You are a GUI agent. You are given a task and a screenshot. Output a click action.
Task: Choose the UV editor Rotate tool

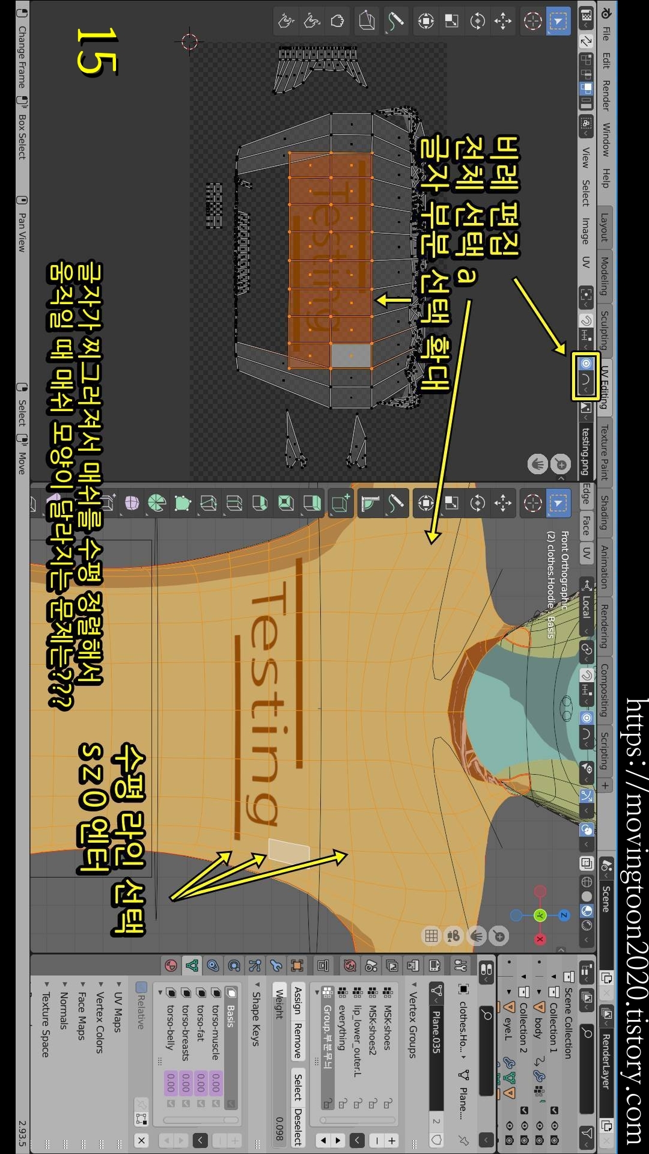click(478, 22)
